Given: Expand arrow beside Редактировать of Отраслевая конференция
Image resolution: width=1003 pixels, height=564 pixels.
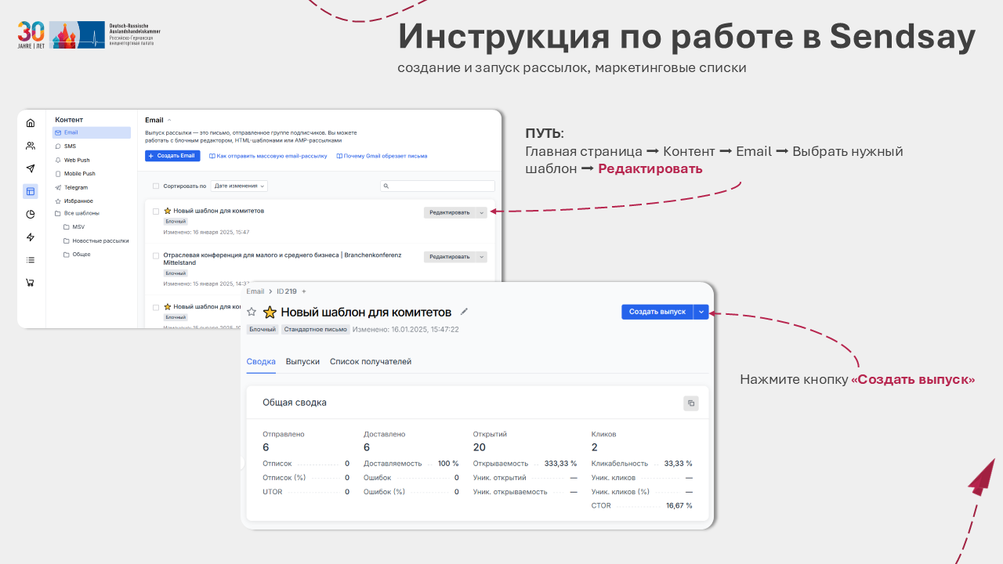Looking at the screenshot, I should 481,257.
